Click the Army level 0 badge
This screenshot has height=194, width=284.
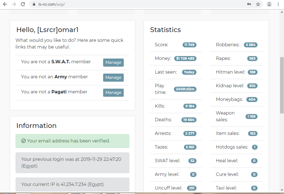pyautogui.click(x=193, y=174)
